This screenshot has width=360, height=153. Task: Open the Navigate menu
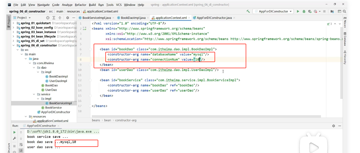(x=43, y=5)
